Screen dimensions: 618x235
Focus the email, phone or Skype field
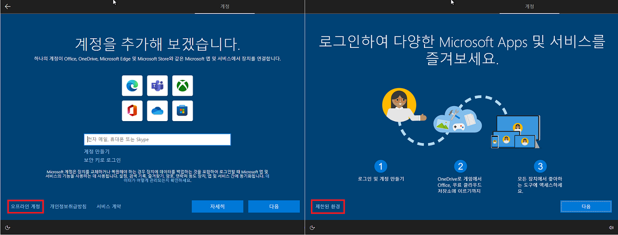click(x=157, y=139)
